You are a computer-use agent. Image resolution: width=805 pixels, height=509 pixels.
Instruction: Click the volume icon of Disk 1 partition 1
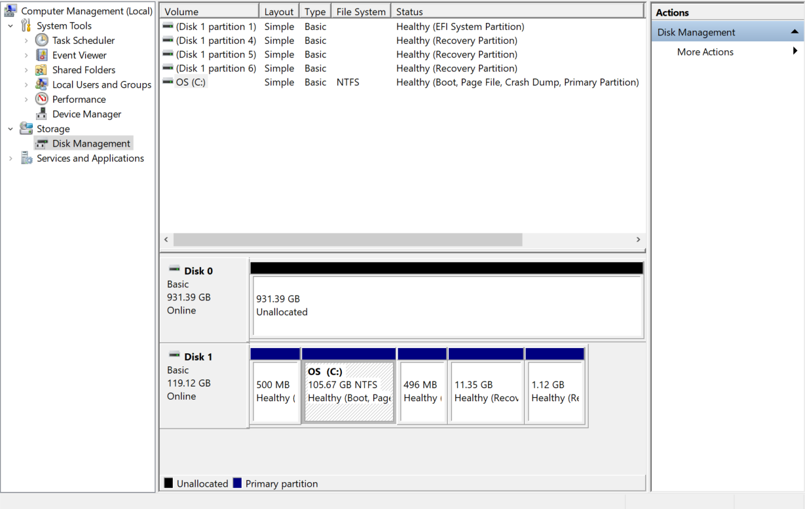click(x=168, y=27)
